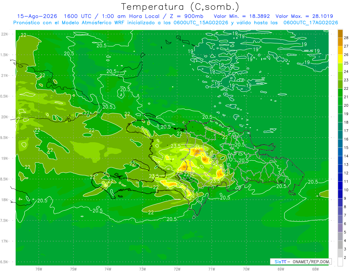Click the 24 label on the color scale
This screenshot has width=354, height=273.
click(347, 71)
